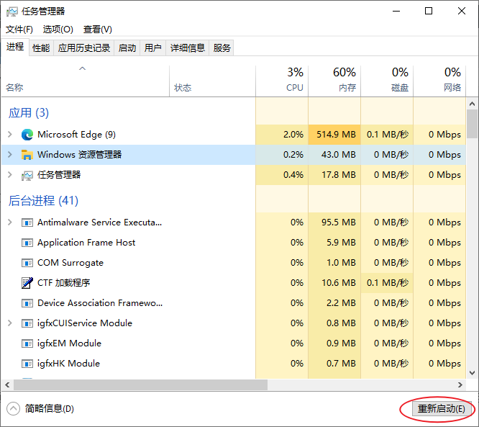Click the Microsoft Edge process icon
The height and width of the screenshot is (427, 479).
[27, 135]
